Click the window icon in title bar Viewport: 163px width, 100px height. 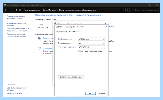click(x=5, y=5)
